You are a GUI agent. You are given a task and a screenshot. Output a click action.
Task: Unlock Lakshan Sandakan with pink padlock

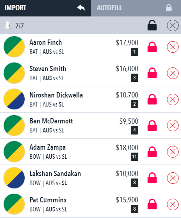tap(152, 178)
